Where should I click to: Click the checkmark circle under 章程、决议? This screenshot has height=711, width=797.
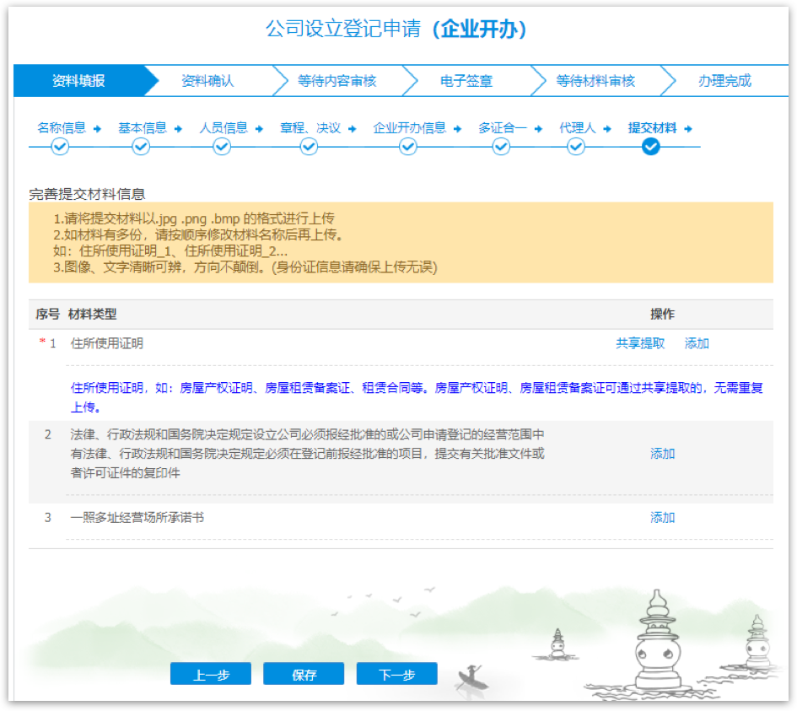[x=309, y=147]
